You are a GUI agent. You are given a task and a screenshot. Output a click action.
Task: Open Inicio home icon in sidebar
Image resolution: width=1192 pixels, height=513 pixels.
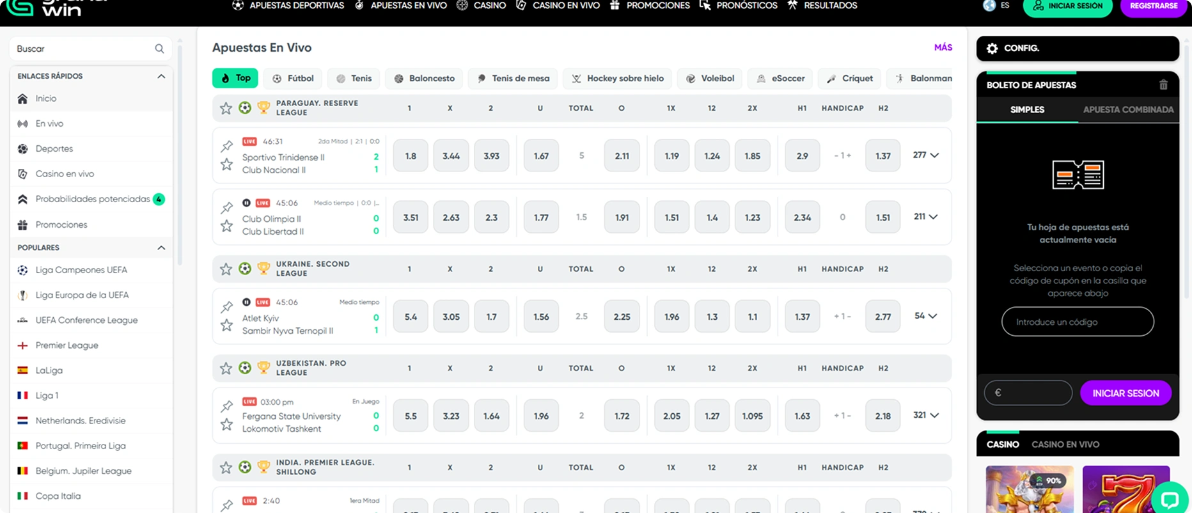click(22, 99)
